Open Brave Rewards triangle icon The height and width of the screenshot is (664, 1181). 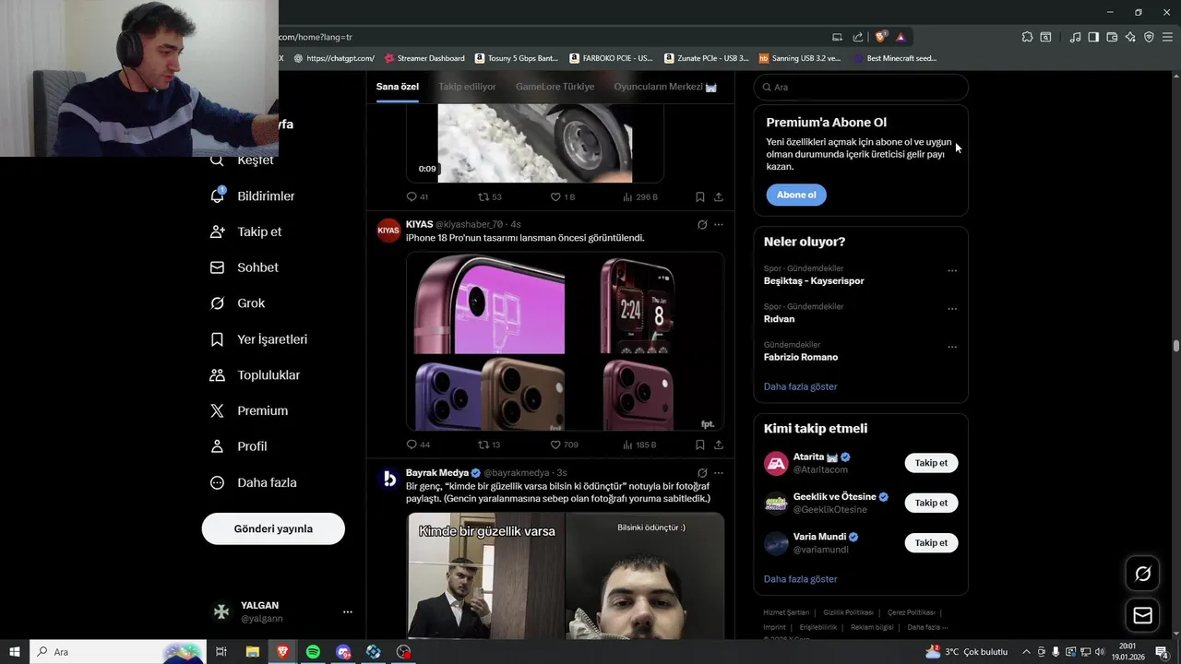click(x=901, y=37)
